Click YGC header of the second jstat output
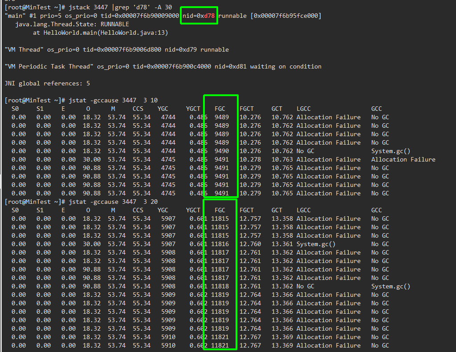Image resolution: width=456 pixels, height=352 pixels. pos(163,210)
